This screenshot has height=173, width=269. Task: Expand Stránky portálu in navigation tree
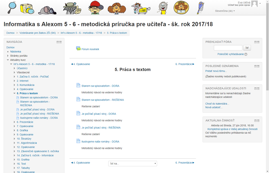(x=8, y=56)
